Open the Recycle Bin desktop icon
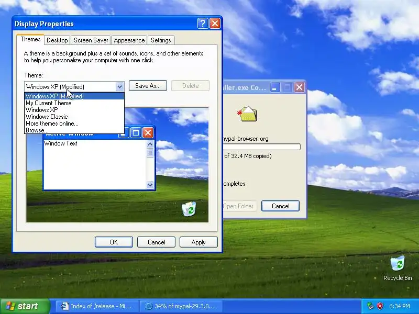 pyautogui.click(x=398, y=268)
